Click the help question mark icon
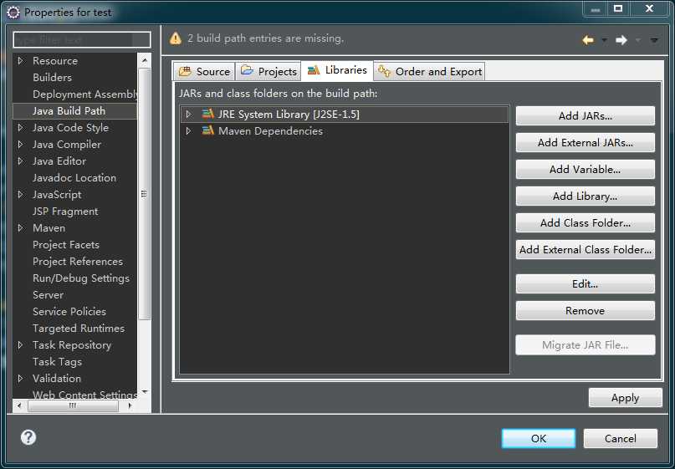 tap(28, 437)
